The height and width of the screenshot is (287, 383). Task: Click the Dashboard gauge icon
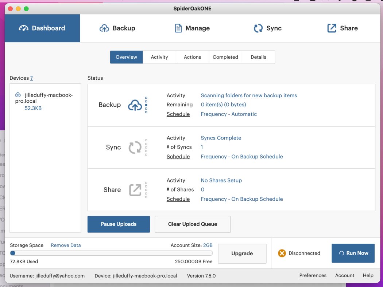(24, 28)
